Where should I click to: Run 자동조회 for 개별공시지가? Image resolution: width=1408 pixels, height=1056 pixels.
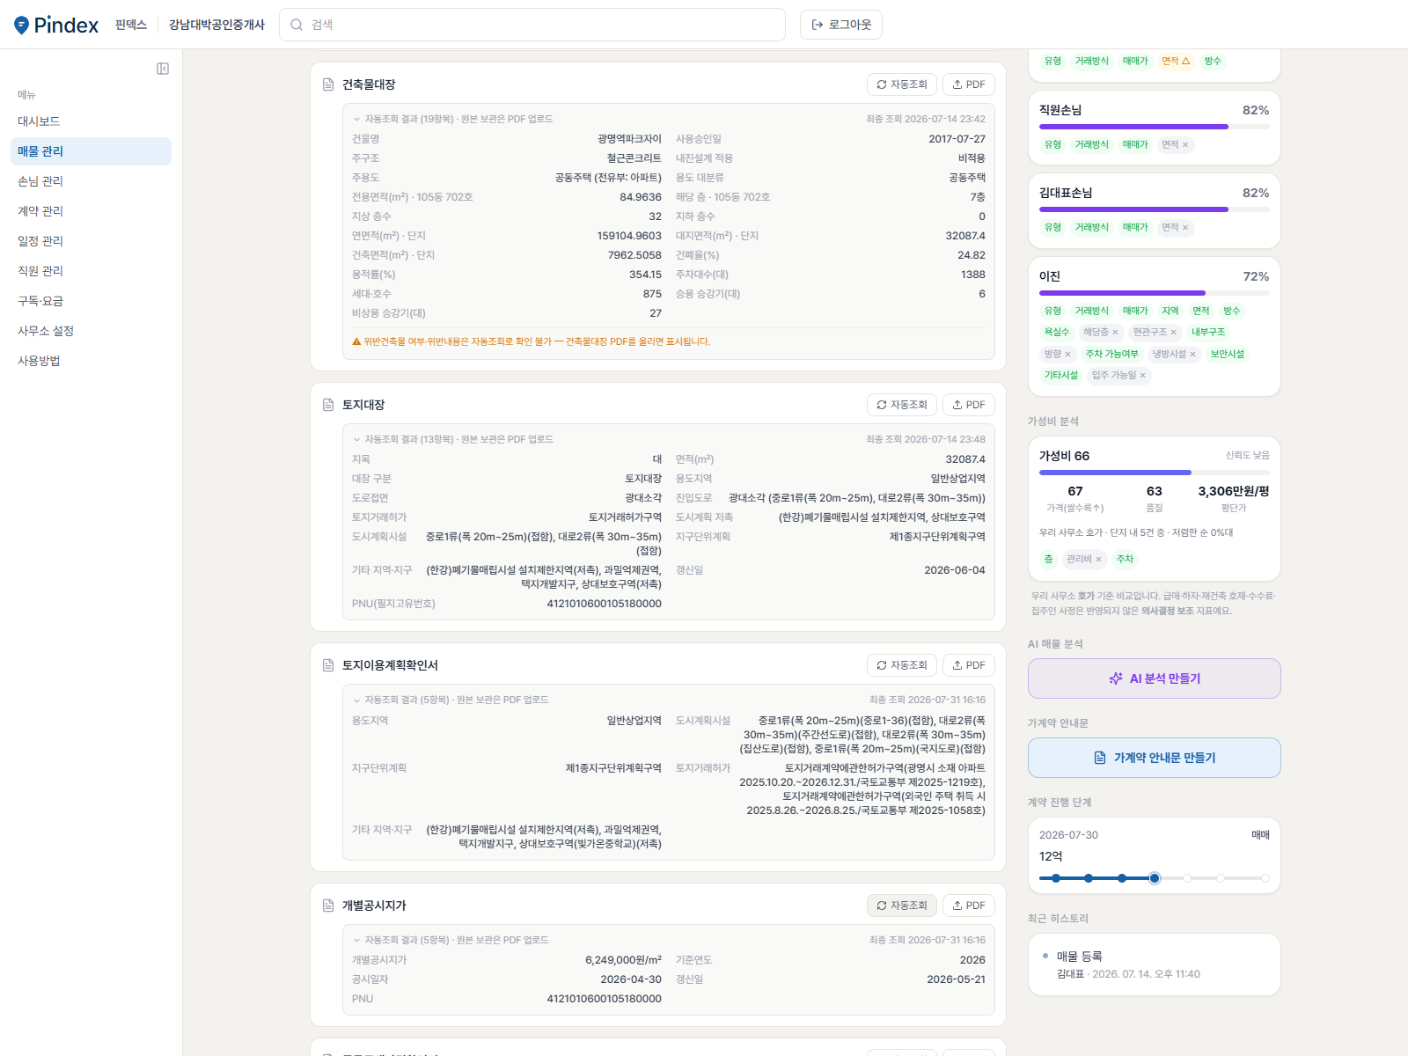(x=902, y=906)
